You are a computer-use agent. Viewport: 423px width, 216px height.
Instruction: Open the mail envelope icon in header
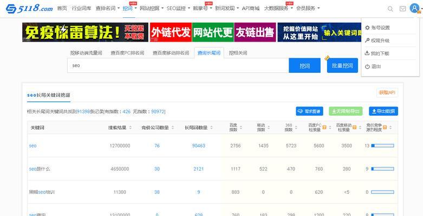(x=402, y=9)
